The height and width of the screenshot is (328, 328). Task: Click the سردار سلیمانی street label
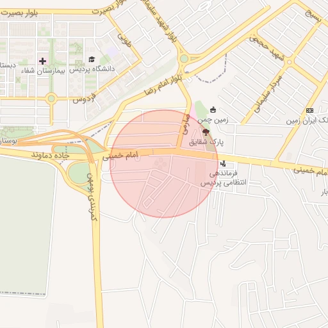pos(268,95)
